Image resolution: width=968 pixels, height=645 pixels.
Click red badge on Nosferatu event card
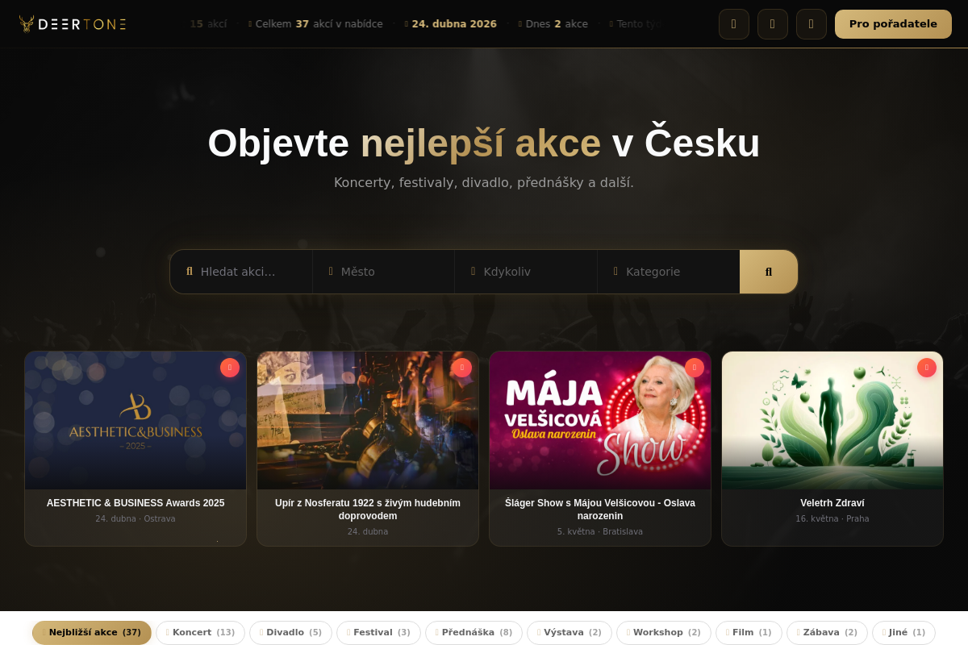(x=462, y=368)
